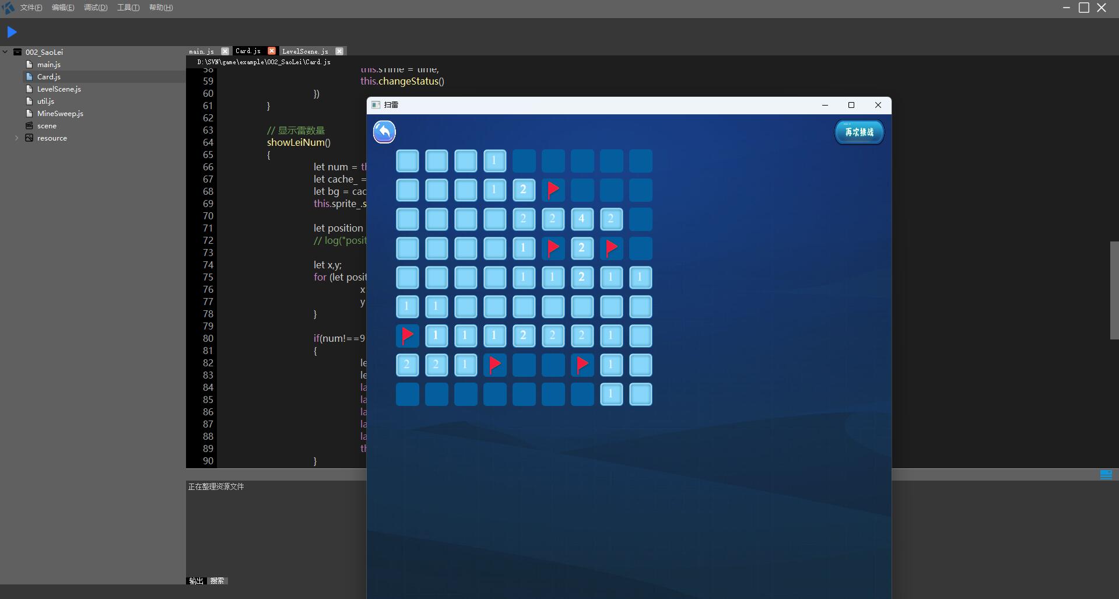Expand the resource folder arrow

click(16, 138)
